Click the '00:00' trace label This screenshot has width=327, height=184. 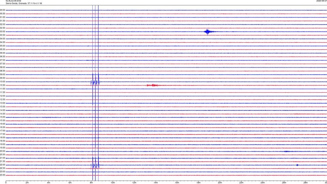[x=3, y=10]
